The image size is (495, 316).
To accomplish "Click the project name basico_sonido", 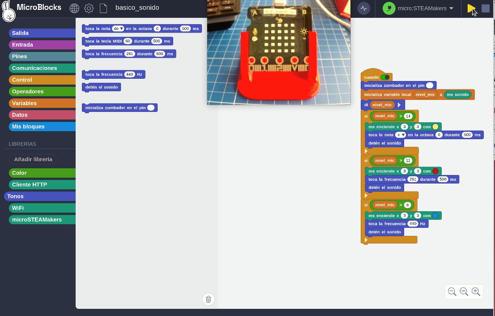I will pos(137,8).
